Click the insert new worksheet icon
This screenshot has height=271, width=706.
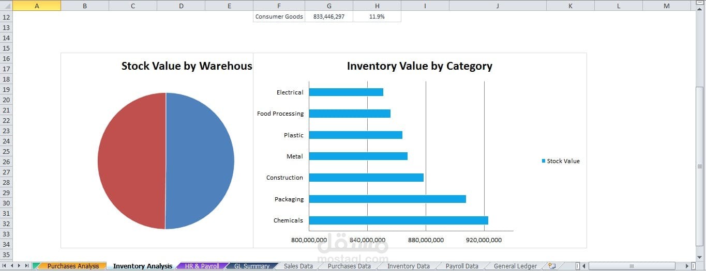click(552, 266)
